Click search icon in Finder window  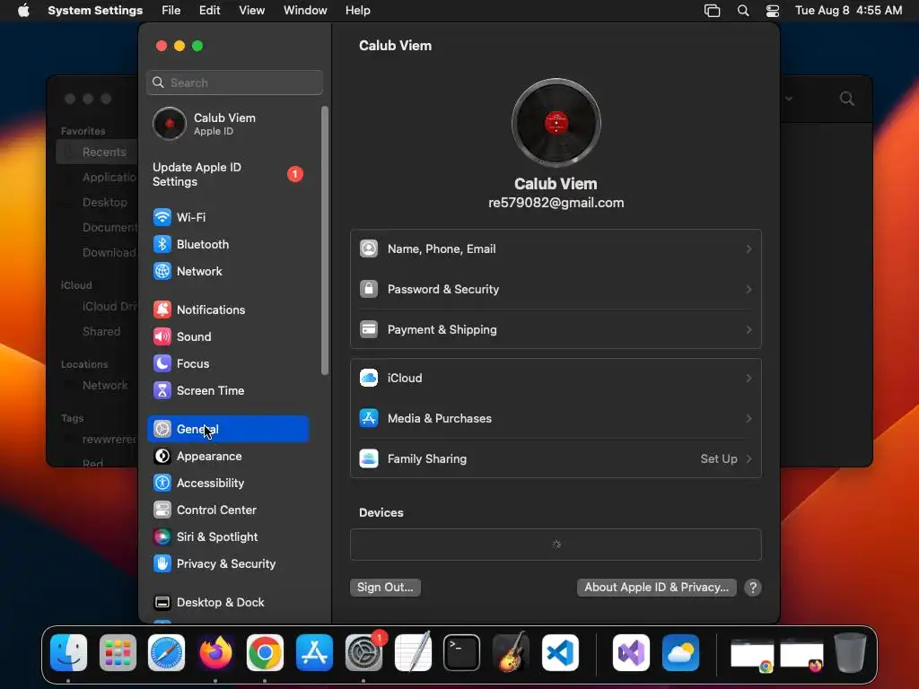click(846, 99)
